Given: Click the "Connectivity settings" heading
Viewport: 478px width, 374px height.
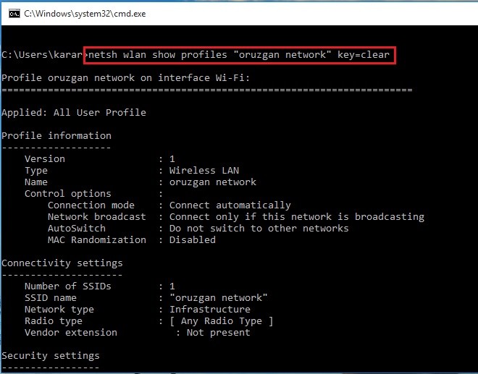Looking at the screenshot, I should (x=62, y=263).
